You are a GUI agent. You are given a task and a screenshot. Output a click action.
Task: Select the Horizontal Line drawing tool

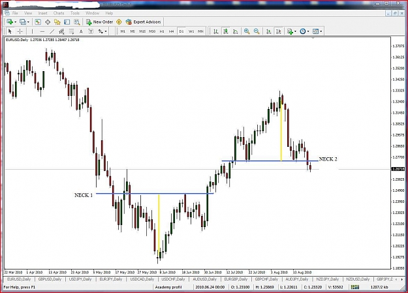coord(42,31)
